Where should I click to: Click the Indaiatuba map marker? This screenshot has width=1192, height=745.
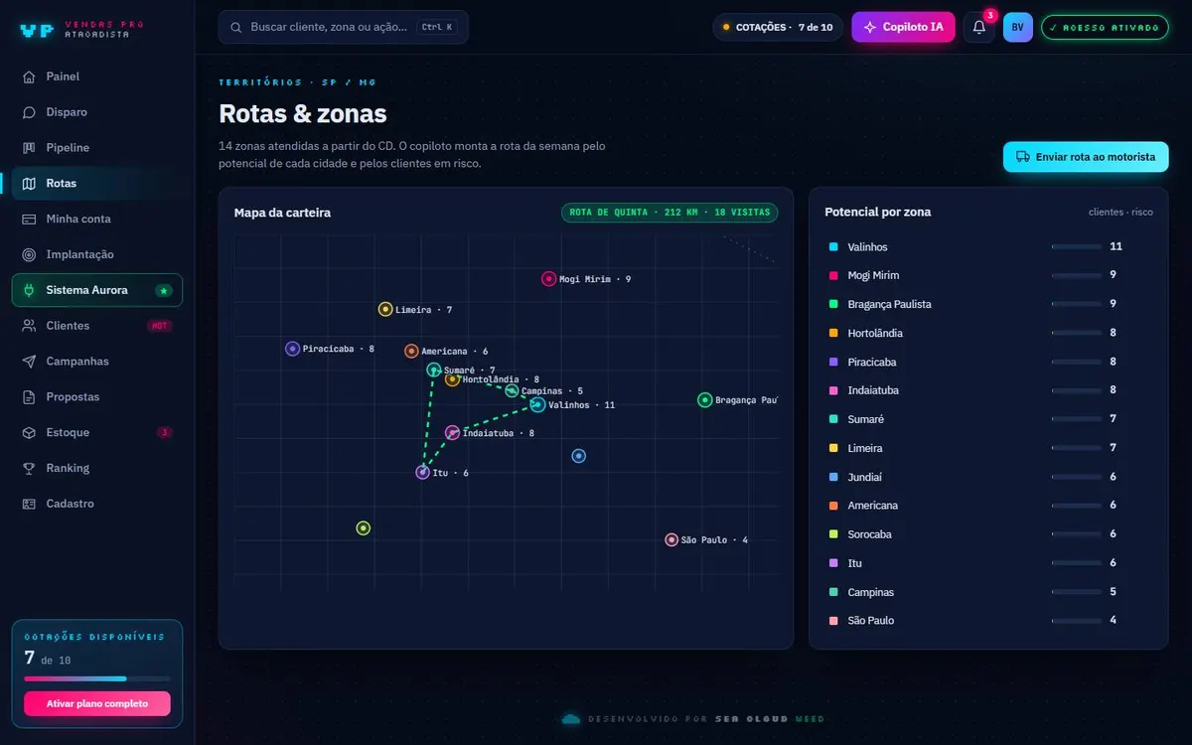(x=452, y=432)
